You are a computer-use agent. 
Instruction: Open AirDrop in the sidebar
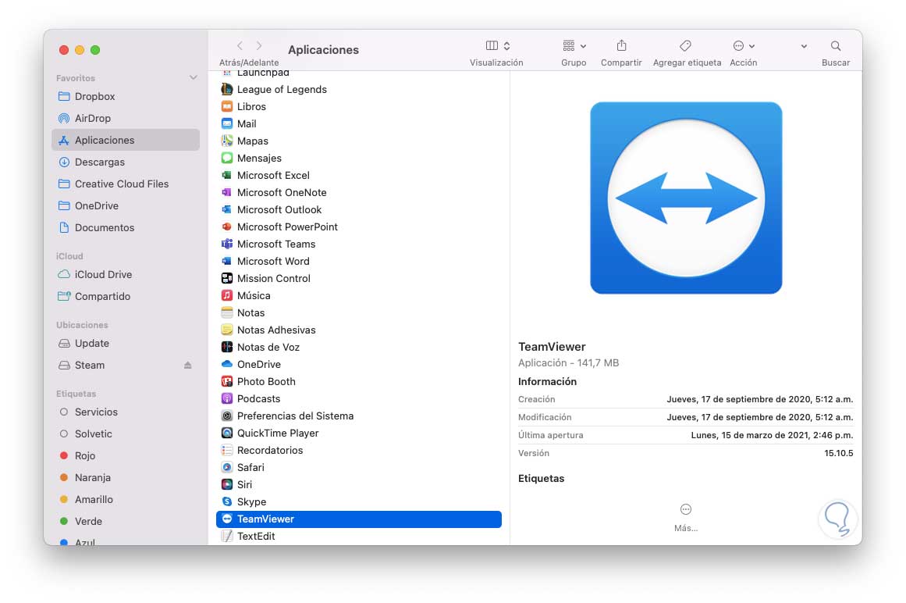[126, 119]
